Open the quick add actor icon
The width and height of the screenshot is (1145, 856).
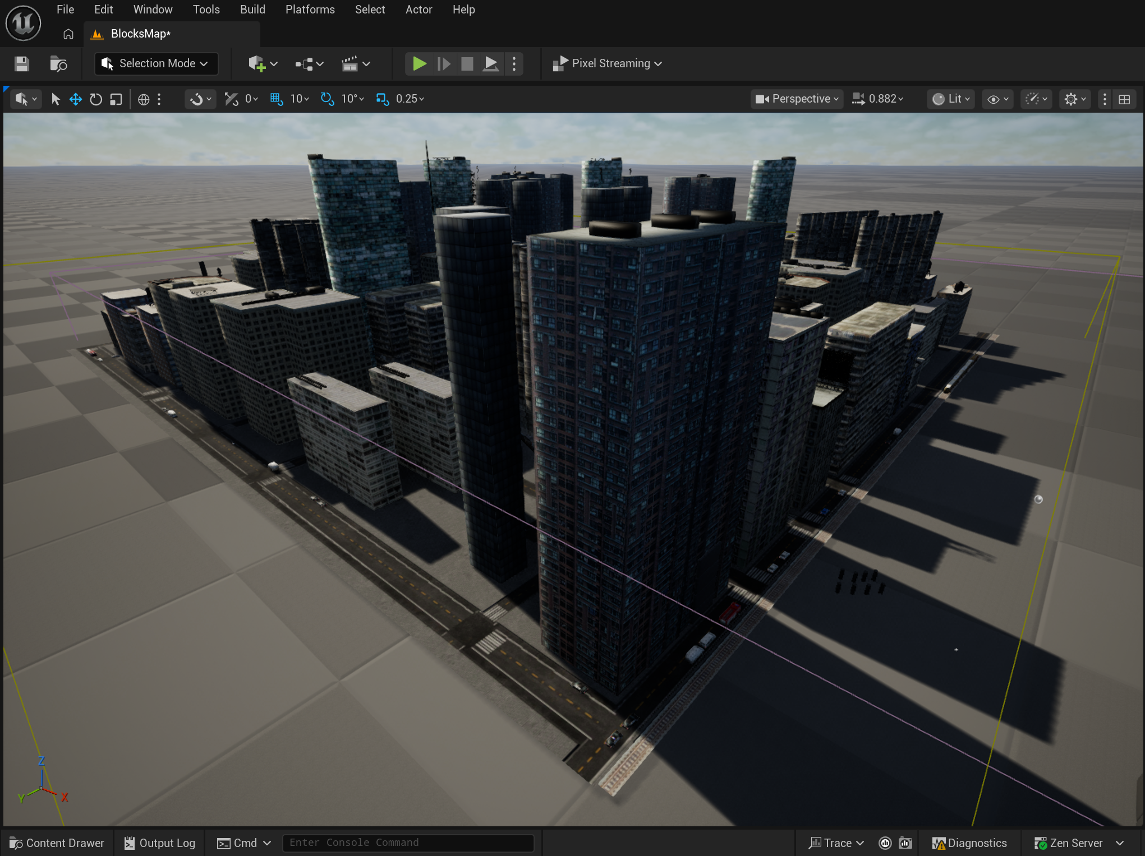[x=257, y=64]
